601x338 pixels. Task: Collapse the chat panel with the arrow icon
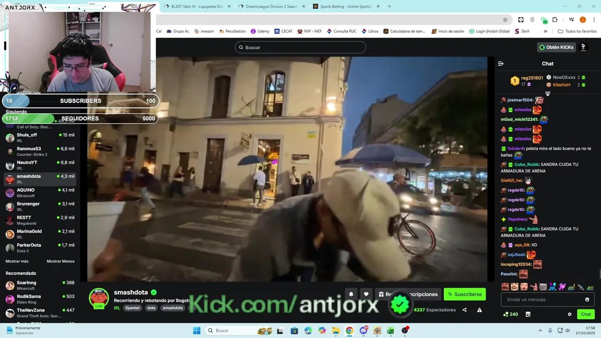tap(501, 63)
